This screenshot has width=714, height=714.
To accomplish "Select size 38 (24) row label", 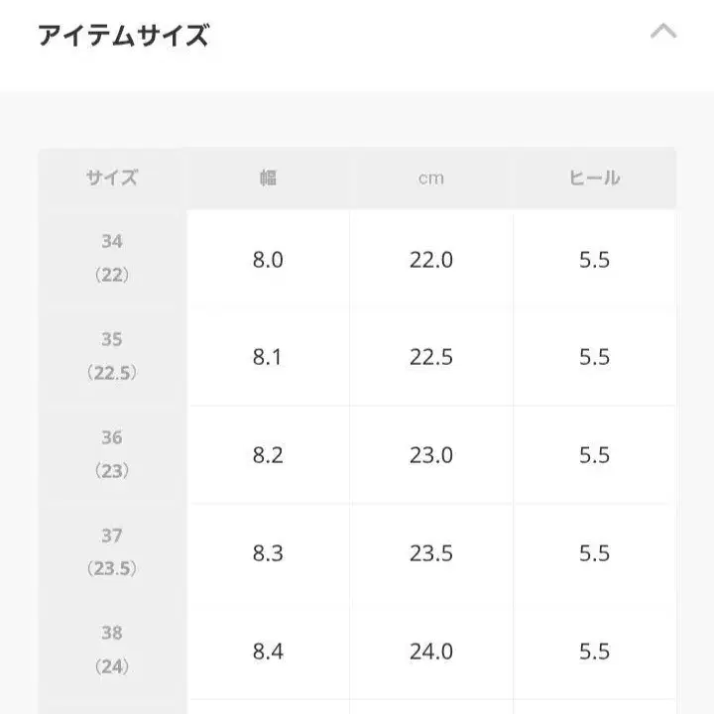I will [112, 651].
